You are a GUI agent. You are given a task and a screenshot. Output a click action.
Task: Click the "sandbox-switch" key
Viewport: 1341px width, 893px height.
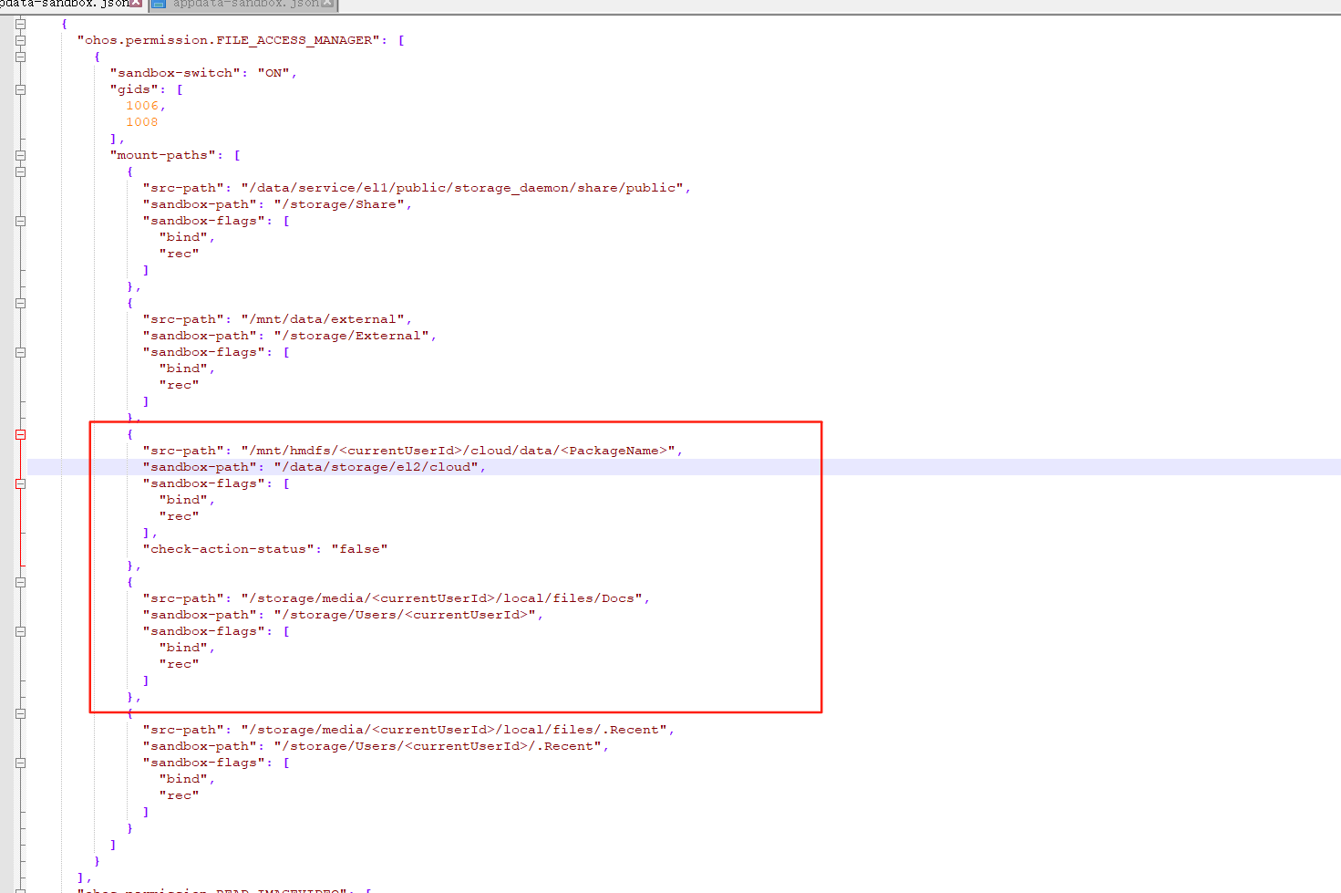(175, 73)
